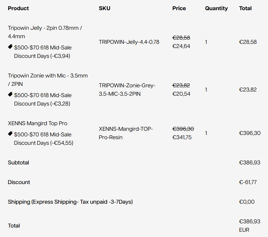Viewport: 268px width, 237px height.
Task: Open the Tripowin Jelly 2pin product name
Action: click(x=45, y=32)
